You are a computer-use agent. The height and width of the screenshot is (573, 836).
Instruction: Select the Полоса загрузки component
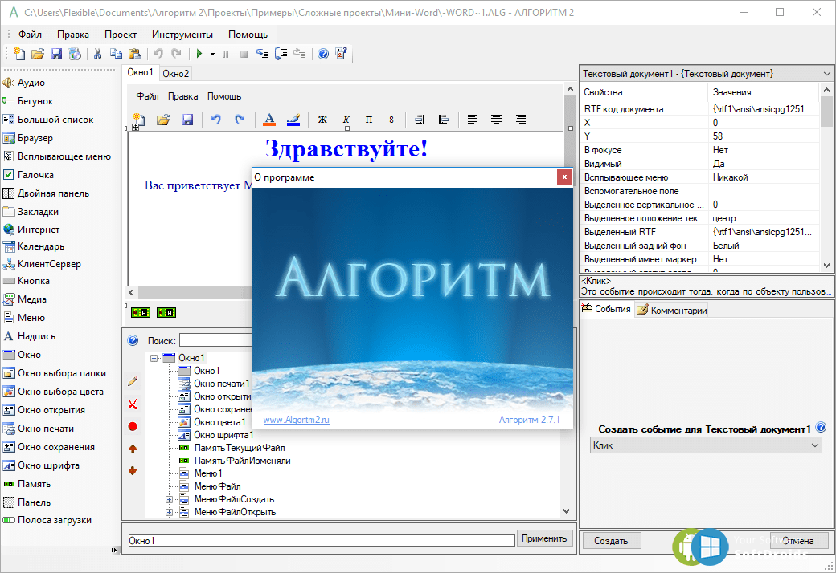click(47, 520)
